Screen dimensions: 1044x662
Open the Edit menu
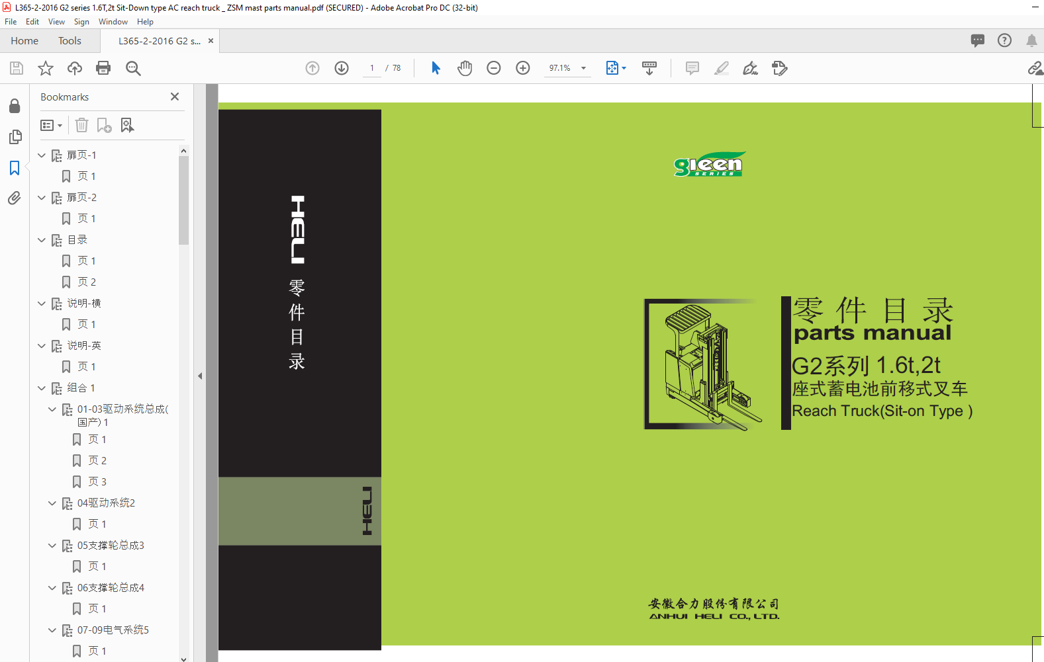click(32, 22)
